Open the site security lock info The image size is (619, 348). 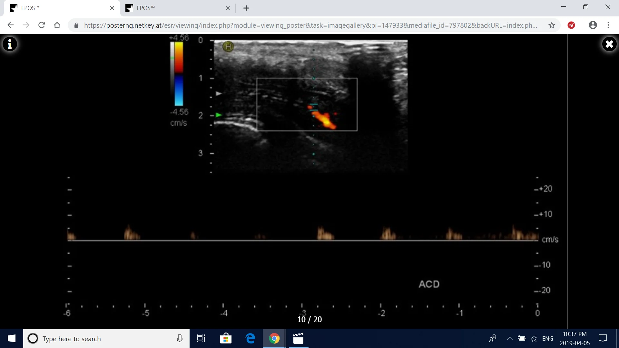(x=76, y=26)
